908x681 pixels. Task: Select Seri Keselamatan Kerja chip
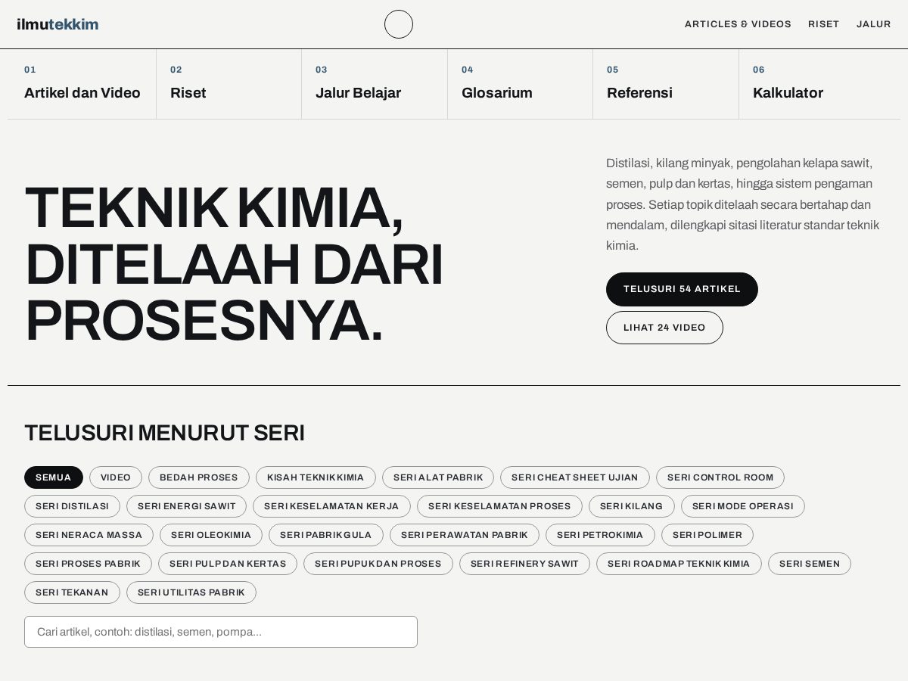tap(331, 506)
